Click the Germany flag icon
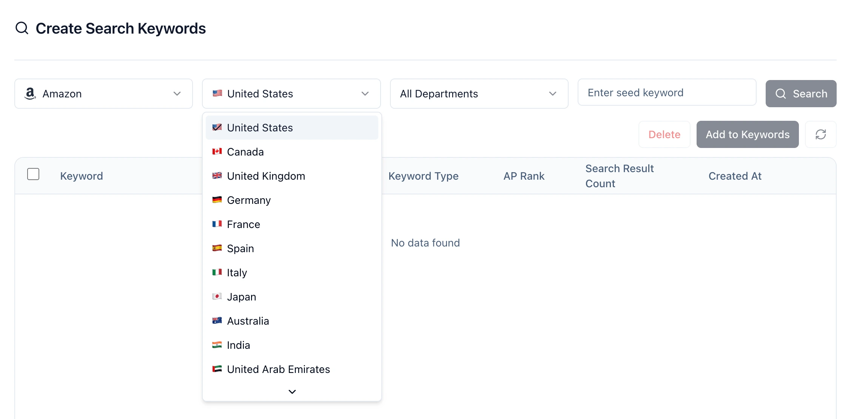The height and width of the screenshot is (419, 851). [217, 200]
